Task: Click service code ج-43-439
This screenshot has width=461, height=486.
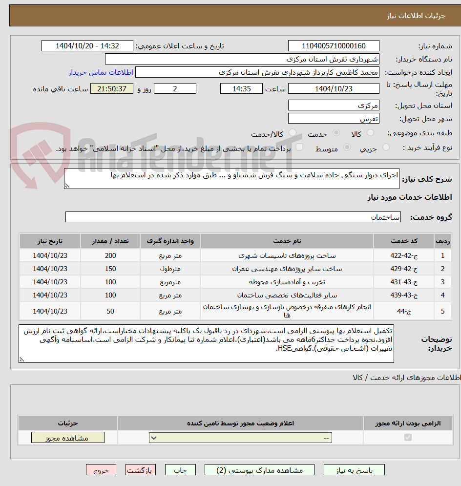Action: [x=404, y=295]
